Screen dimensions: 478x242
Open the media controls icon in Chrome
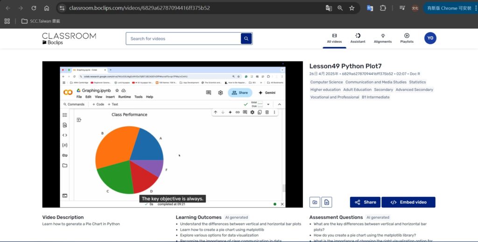(x=402, y=8)
